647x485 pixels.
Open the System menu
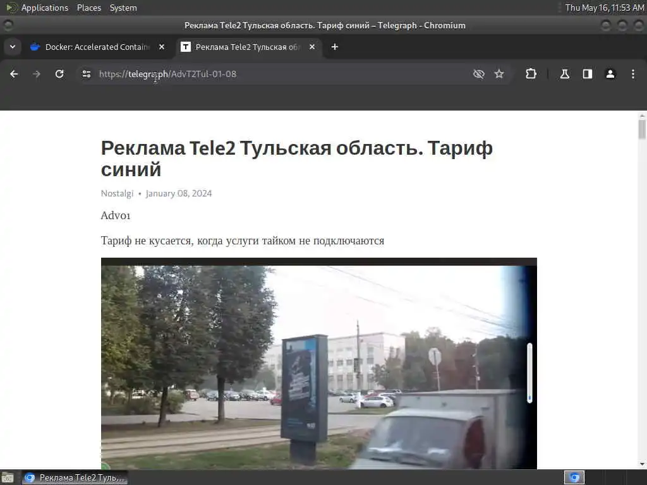click(123, 8)
